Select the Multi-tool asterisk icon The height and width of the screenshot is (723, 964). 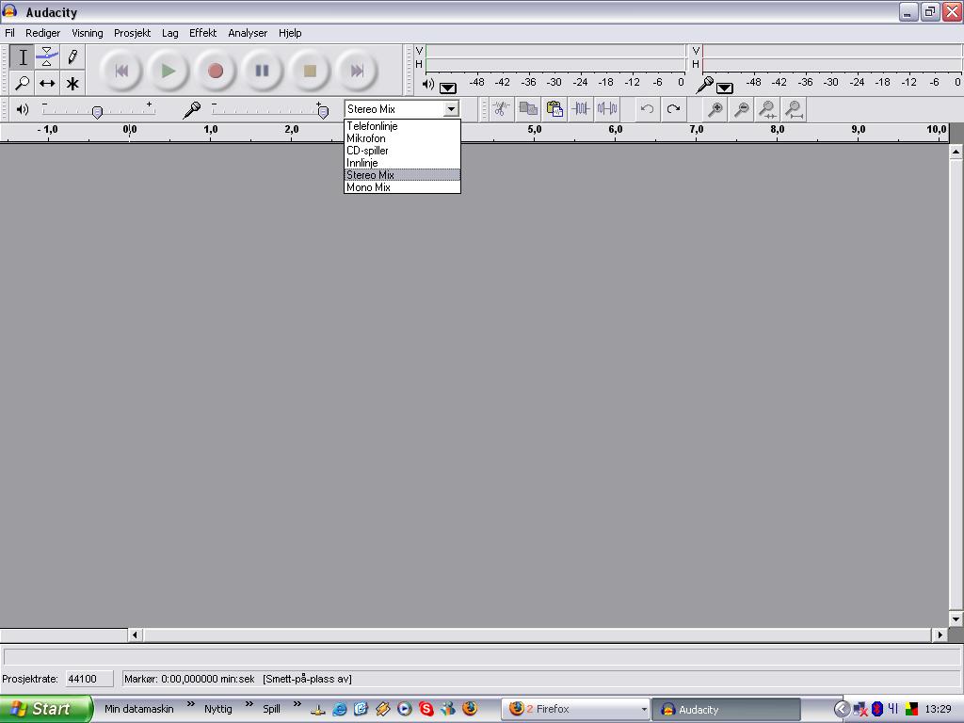tap(72, 83)
